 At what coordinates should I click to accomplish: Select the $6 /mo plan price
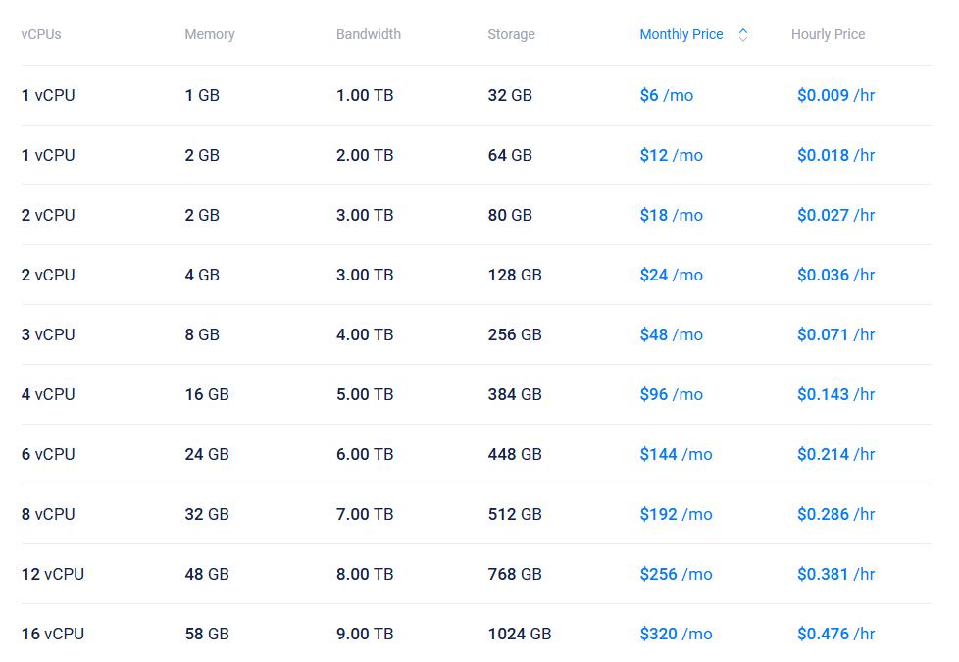[x=667, y=95]
